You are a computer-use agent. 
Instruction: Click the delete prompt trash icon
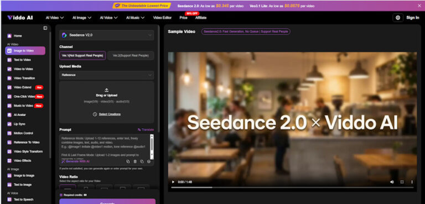pyautogui.click(x=135, y=161)
